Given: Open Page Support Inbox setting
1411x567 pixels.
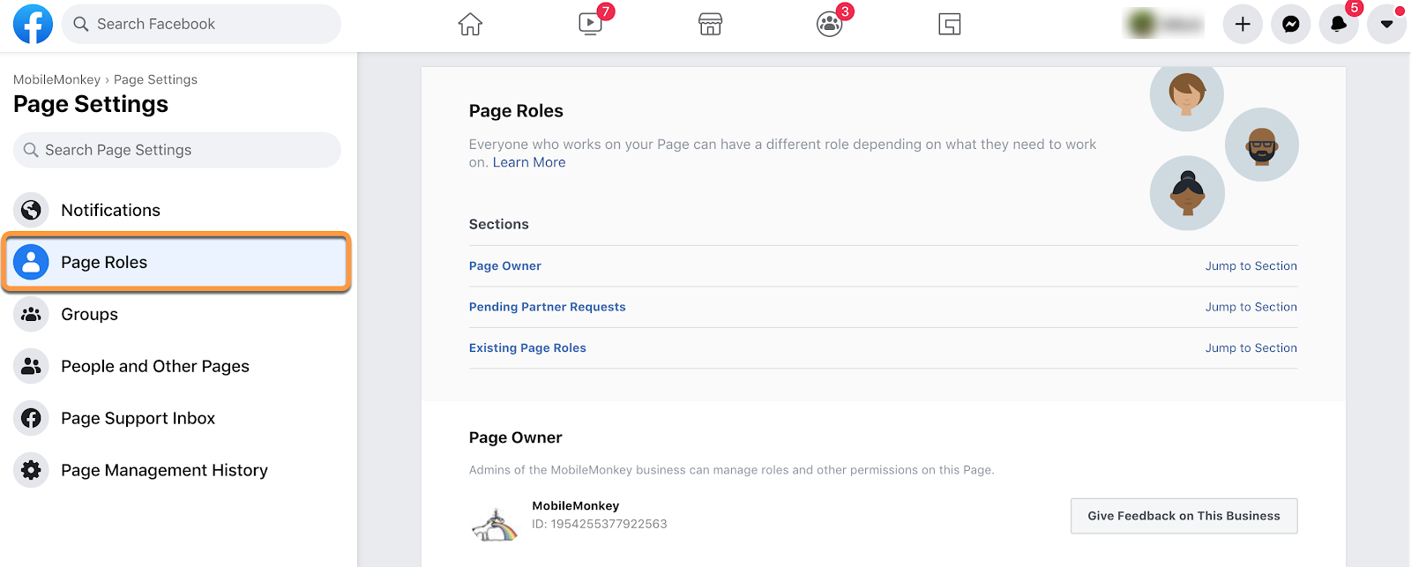Looking at the screenshot, I should click(177, 418).
